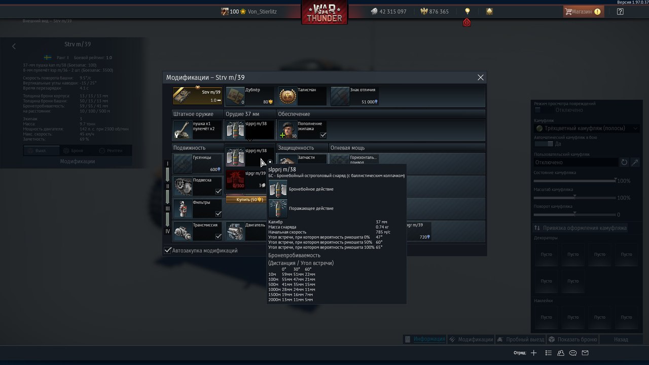Close the Модификации dialog

coord(481,78)
